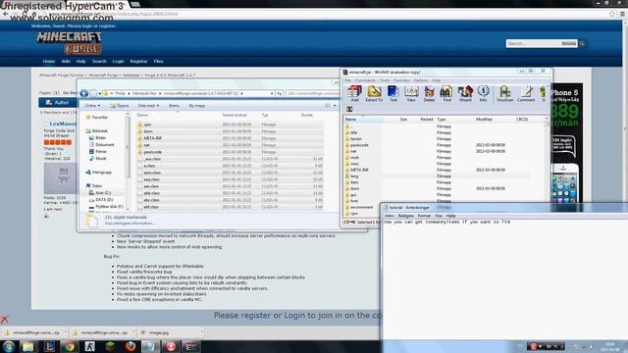Image resolution: width=628 pixels, height=353 pixels.
Task: Show archive Info in WinRAR
Action: [483, 94]
